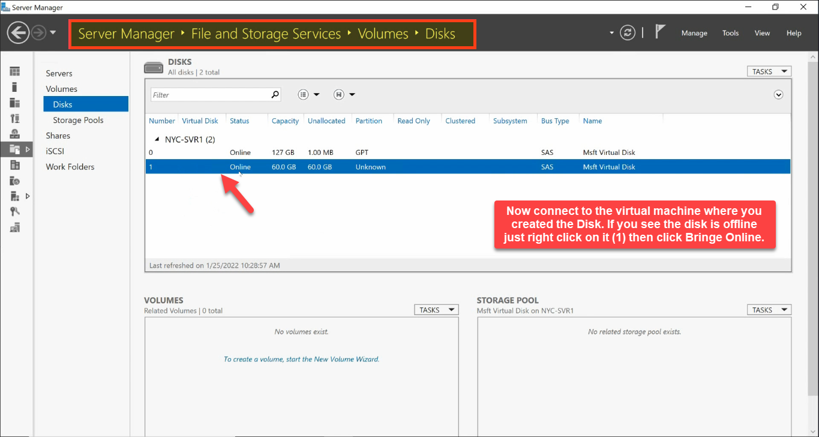Select the GPT partition cell of disk 0

[362, 152]
